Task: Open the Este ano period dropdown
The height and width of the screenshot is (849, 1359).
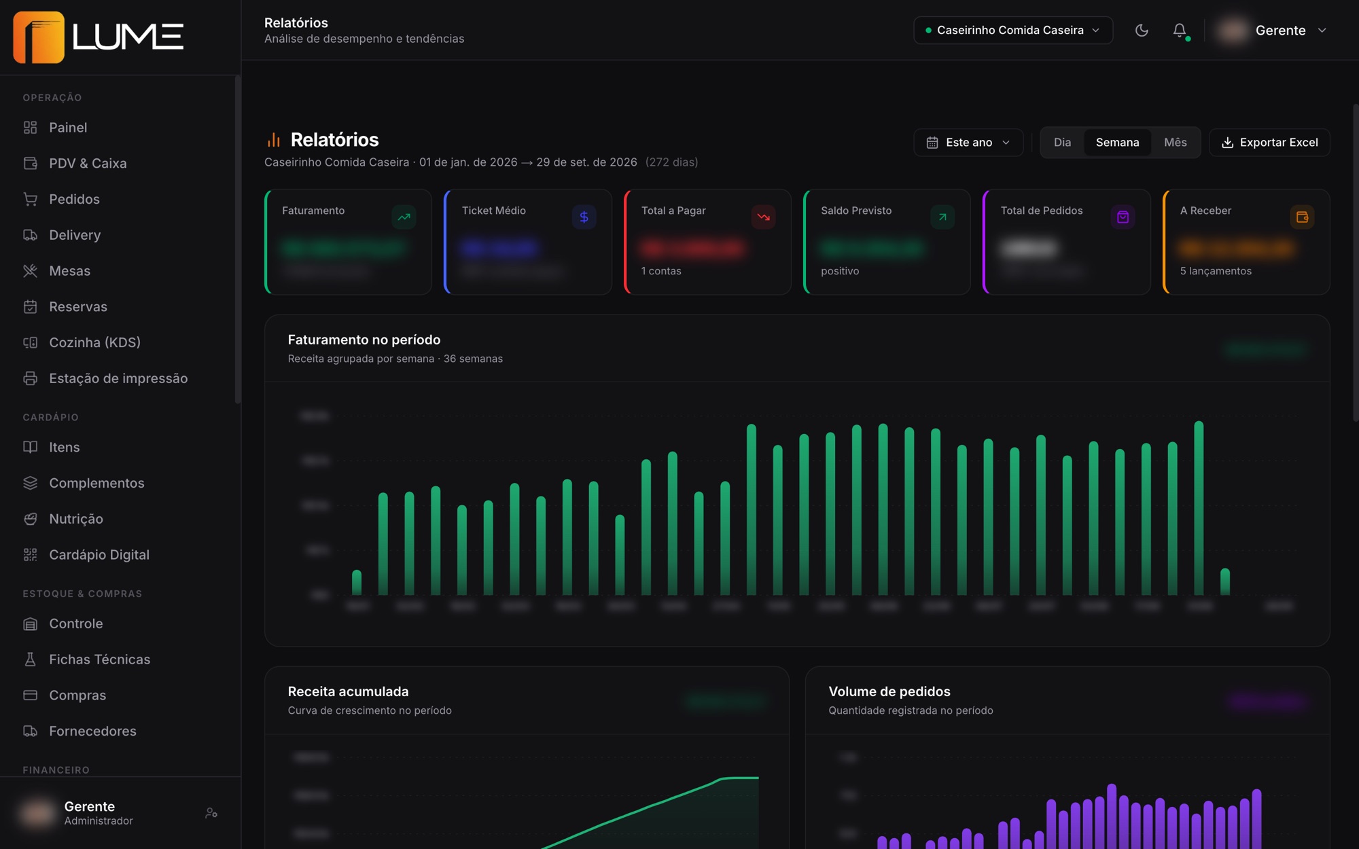Action: [968, 143]
